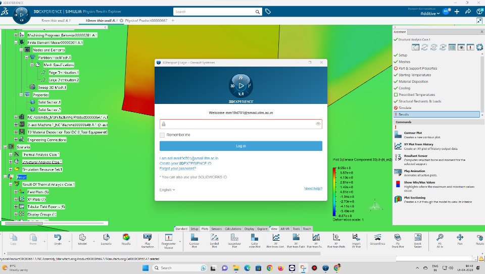This screenshot has height=274, width=485.
Task: Click Chrome icon in Windows taskbar
Action: pyautogui.click(x=269, y=268)
